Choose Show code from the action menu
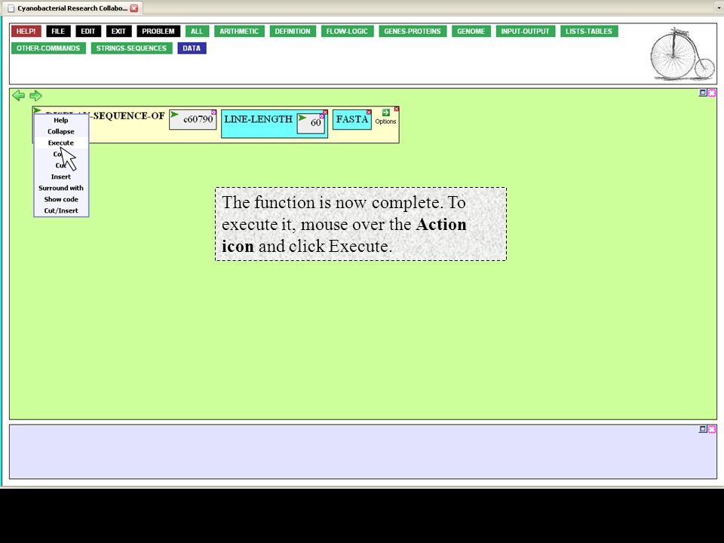The height and width of the screenshot is (543, 724). coord(61,199)
